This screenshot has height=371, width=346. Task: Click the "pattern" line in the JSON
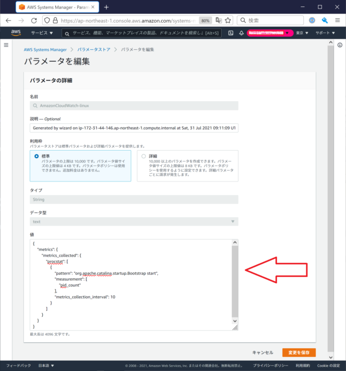pyautogui.click(x=107, y=274)
